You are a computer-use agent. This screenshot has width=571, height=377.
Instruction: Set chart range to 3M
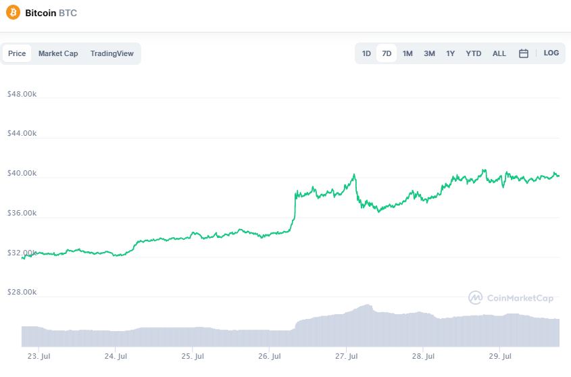click(x=429, y=53)
